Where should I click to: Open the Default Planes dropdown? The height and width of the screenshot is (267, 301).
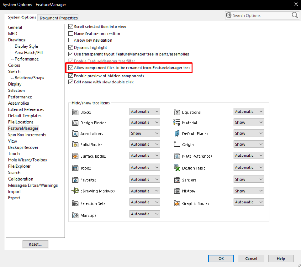point(249,133)
